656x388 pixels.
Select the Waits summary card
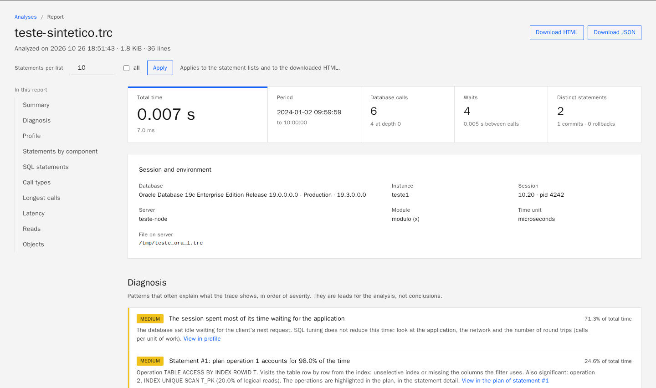coord(501,115)
